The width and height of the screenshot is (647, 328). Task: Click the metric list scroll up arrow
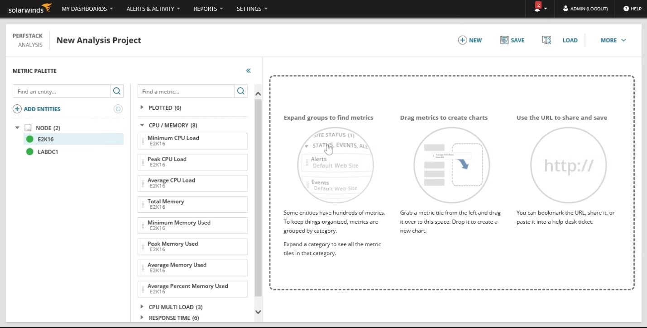[258, 94]
